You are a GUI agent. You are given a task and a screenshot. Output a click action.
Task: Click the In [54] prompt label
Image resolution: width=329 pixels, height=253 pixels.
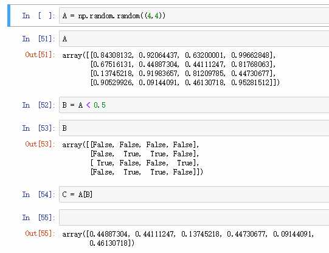38,195
